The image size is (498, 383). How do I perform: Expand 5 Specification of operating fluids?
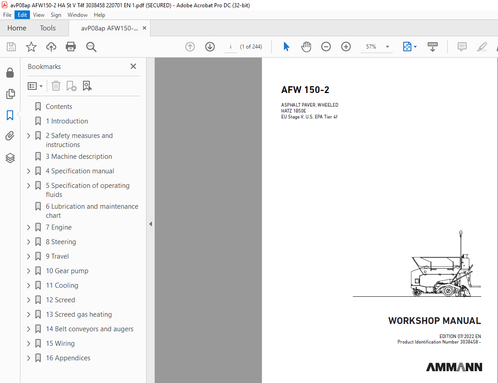point(29,186)
